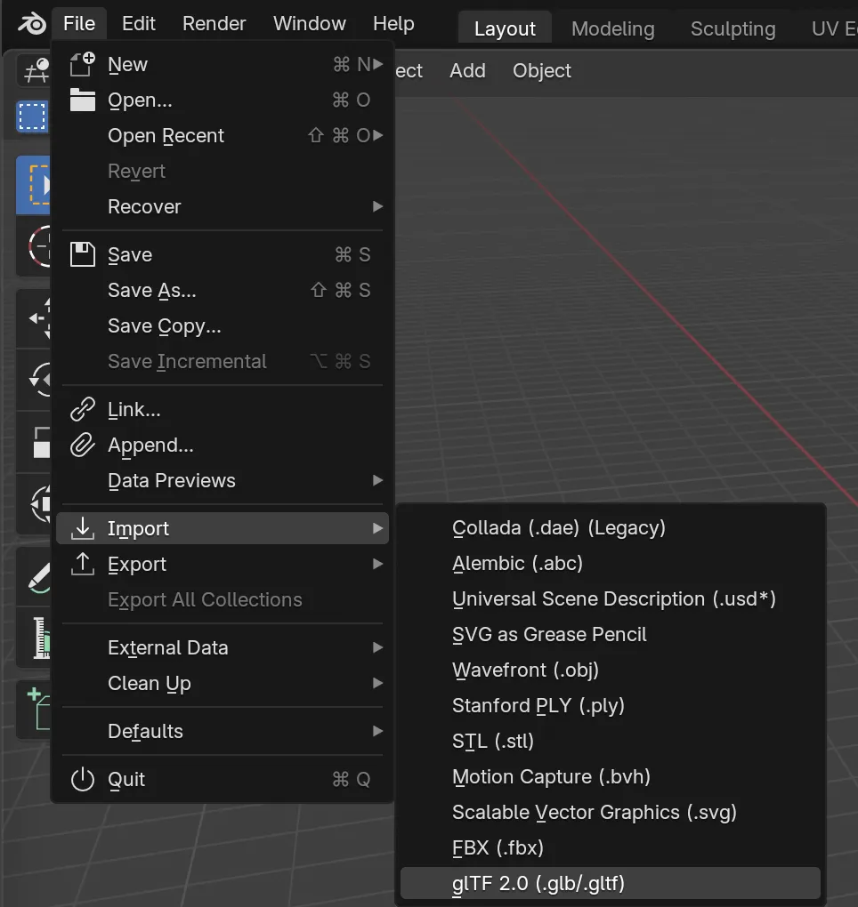858x907 pixels.
Task: Open the Object menu in viewport header
Action: (542, 70)
